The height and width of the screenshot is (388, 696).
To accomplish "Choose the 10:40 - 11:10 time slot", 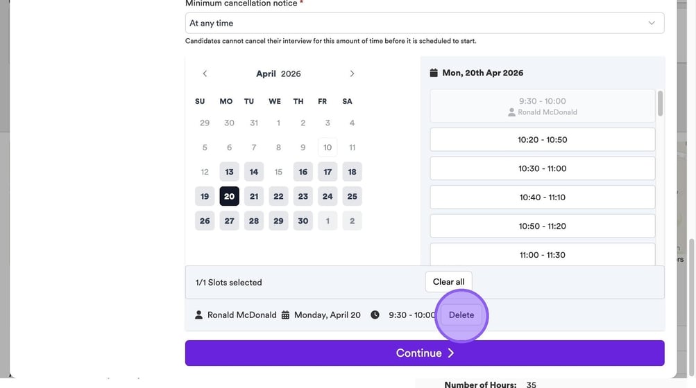I will 542,197.
